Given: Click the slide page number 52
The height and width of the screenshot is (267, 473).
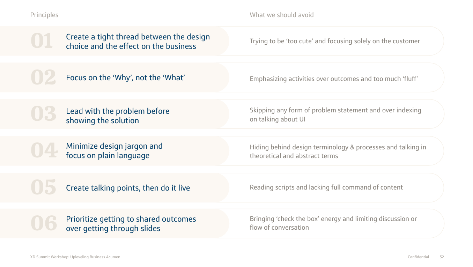Looking at the screenshot, I should tap(442, 257).
